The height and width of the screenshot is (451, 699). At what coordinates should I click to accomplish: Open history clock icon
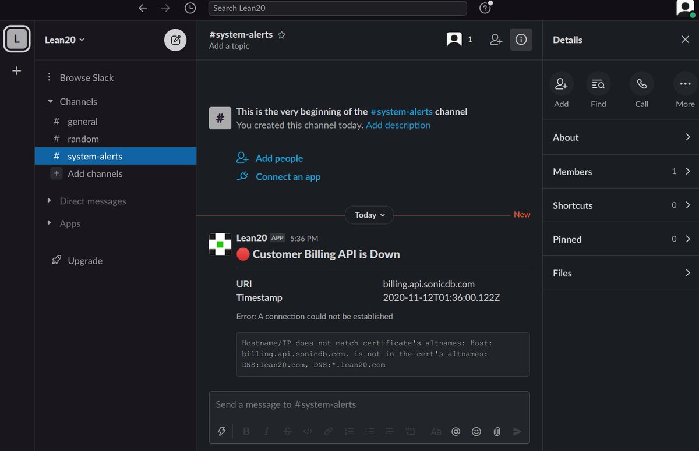tap(190, 8)
